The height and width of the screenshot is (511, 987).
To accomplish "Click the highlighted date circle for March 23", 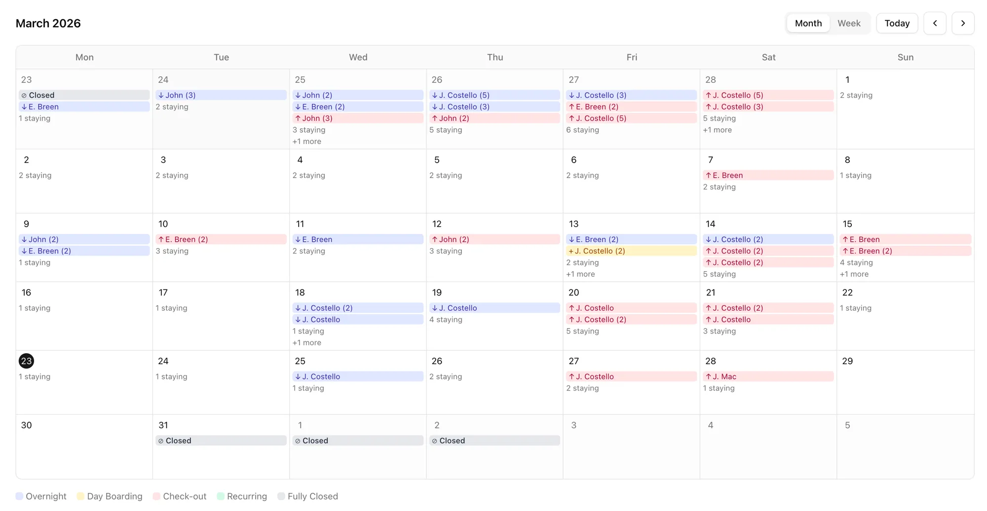I will [26, 361].
